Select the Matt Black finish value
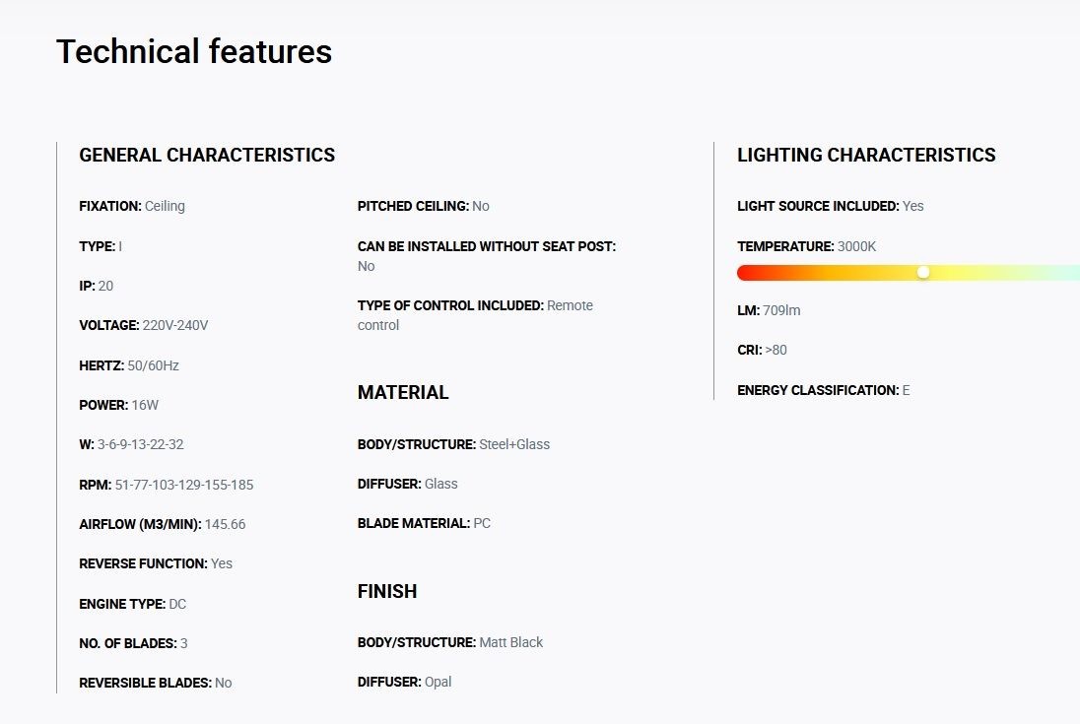The width and height of the screenshot is (1080, 724). click(x=510, y=643)
